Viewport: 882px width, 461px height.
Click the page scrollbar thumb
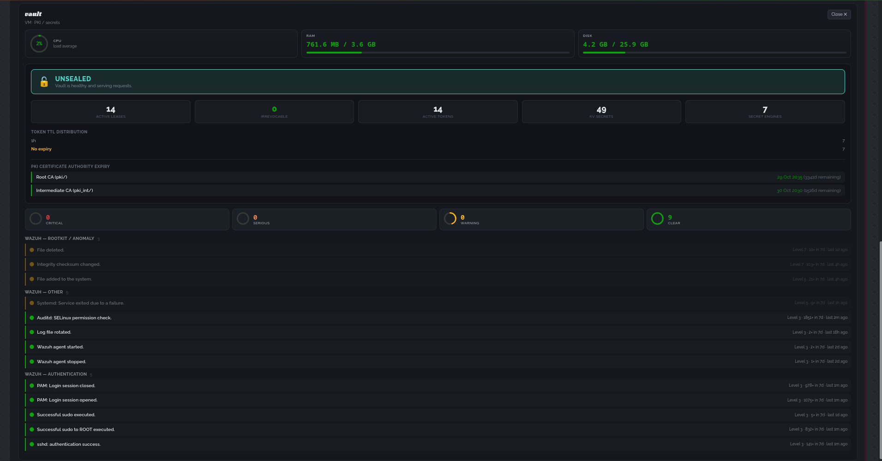coord(880,350)
